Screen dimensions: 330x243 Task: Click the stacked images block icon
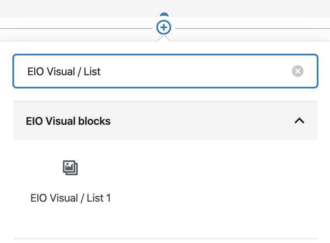pyautogui.click(x=70, y=168)
